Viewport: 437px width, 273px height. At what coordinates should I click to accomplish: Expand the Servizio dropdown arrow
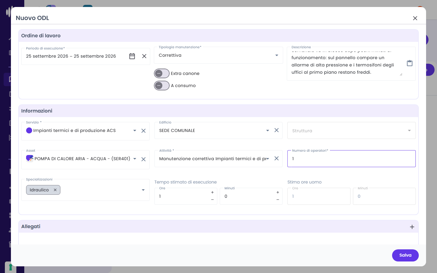(x=135, y=130)
